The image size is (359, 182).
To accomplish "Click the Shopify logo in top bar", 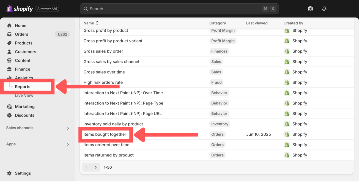I will (20, 9).
